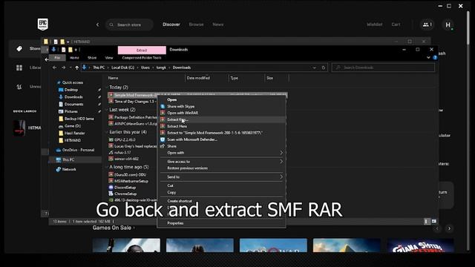Select Downloads in Quick access
The height and width of the screenshot is (267, 475).
[73, 97]
